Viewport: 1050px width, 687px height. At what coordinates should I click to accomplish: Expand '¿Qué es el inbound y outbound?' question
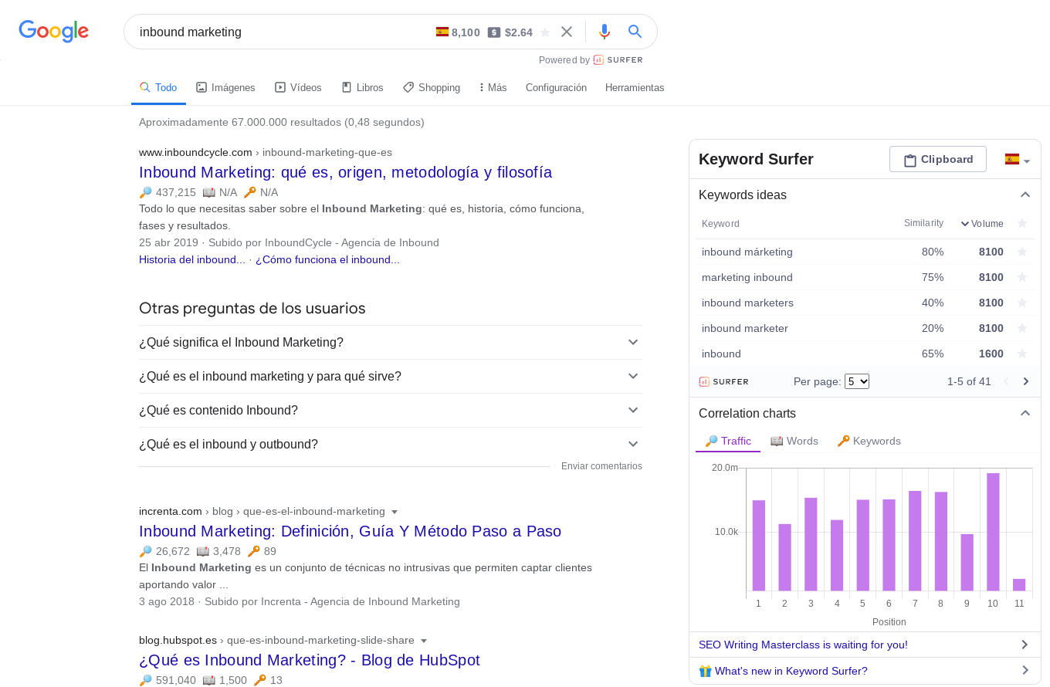pos(391,444)
